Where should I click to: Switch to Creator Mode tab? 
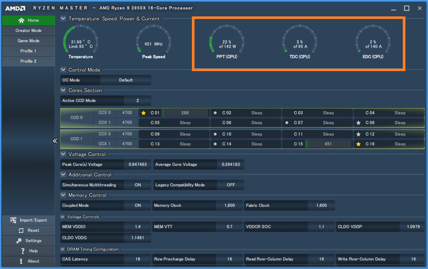tap(28, 30)
